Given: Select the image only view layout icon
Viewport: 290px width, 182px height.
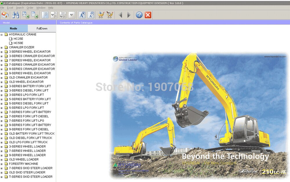Looking at the screenshot, I should (72, 15).
